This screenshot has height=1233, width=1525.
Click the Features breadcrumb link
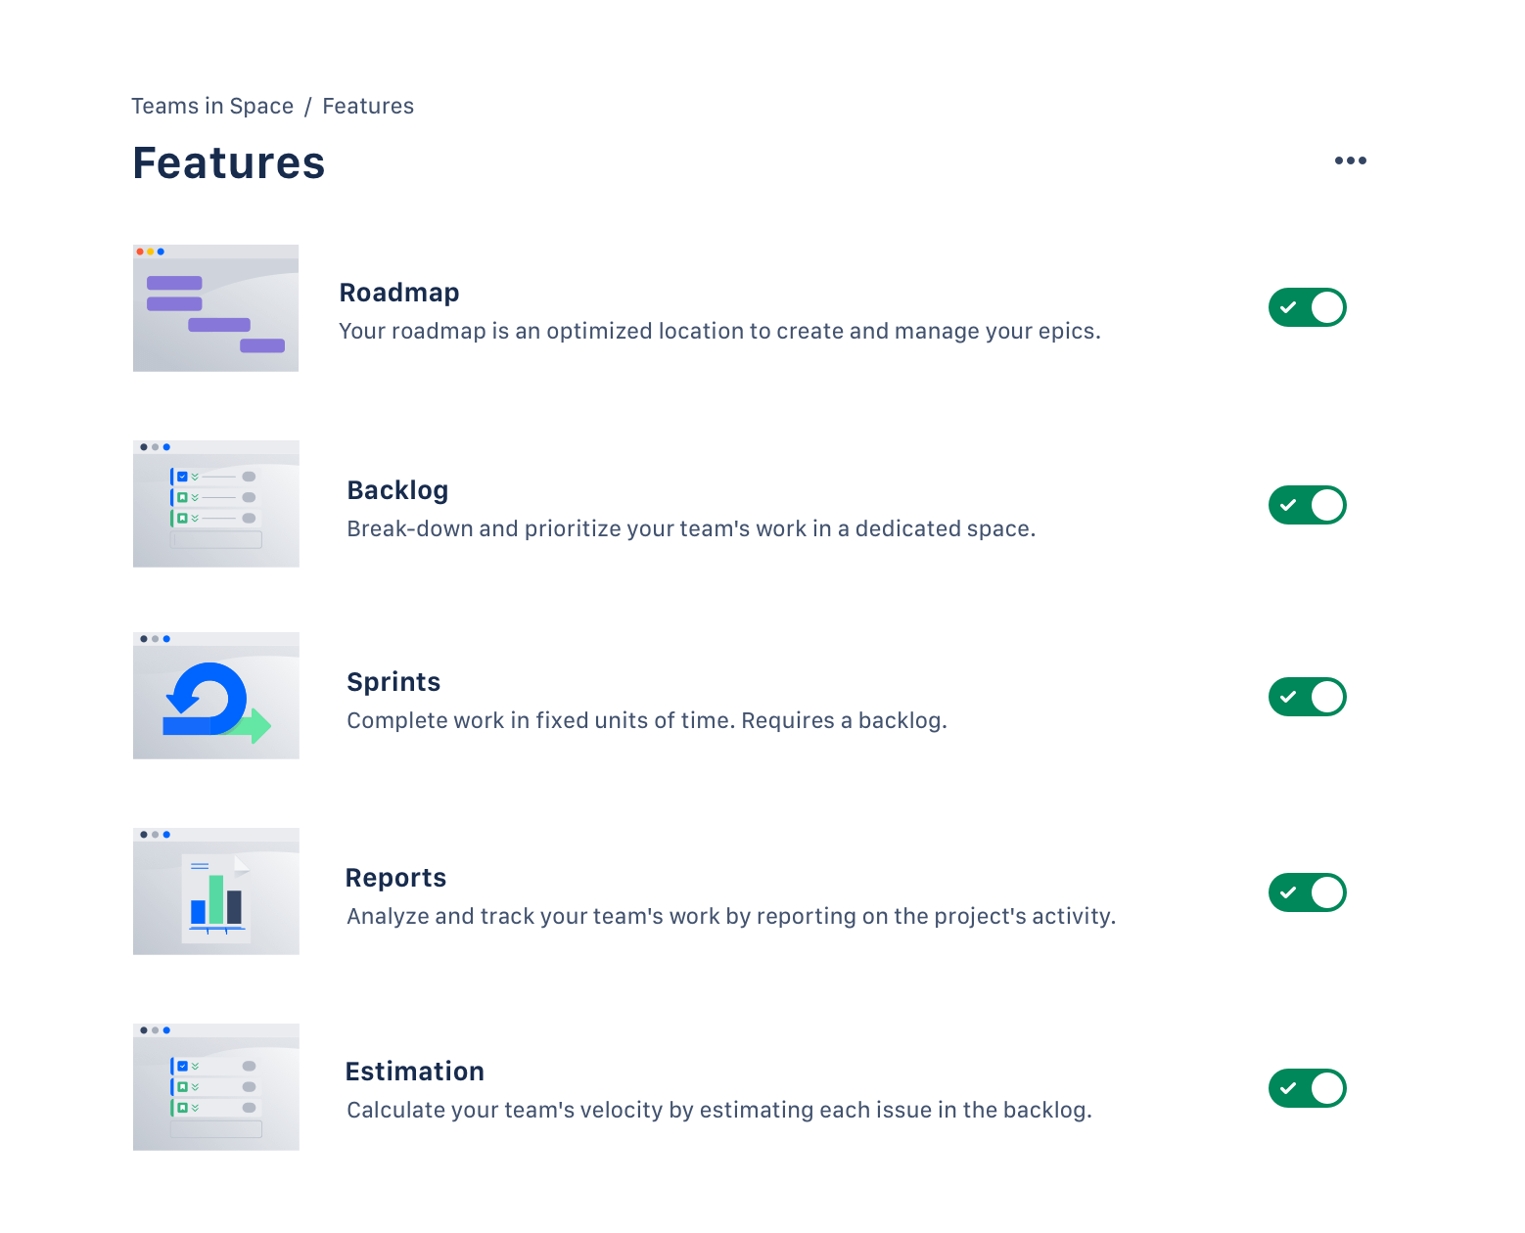point(368,106)
